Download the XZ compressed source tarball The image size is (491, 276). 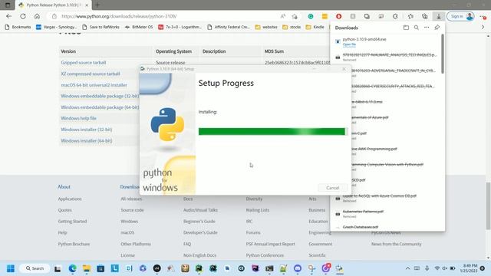pyautogui.click(x=91, y=74)
